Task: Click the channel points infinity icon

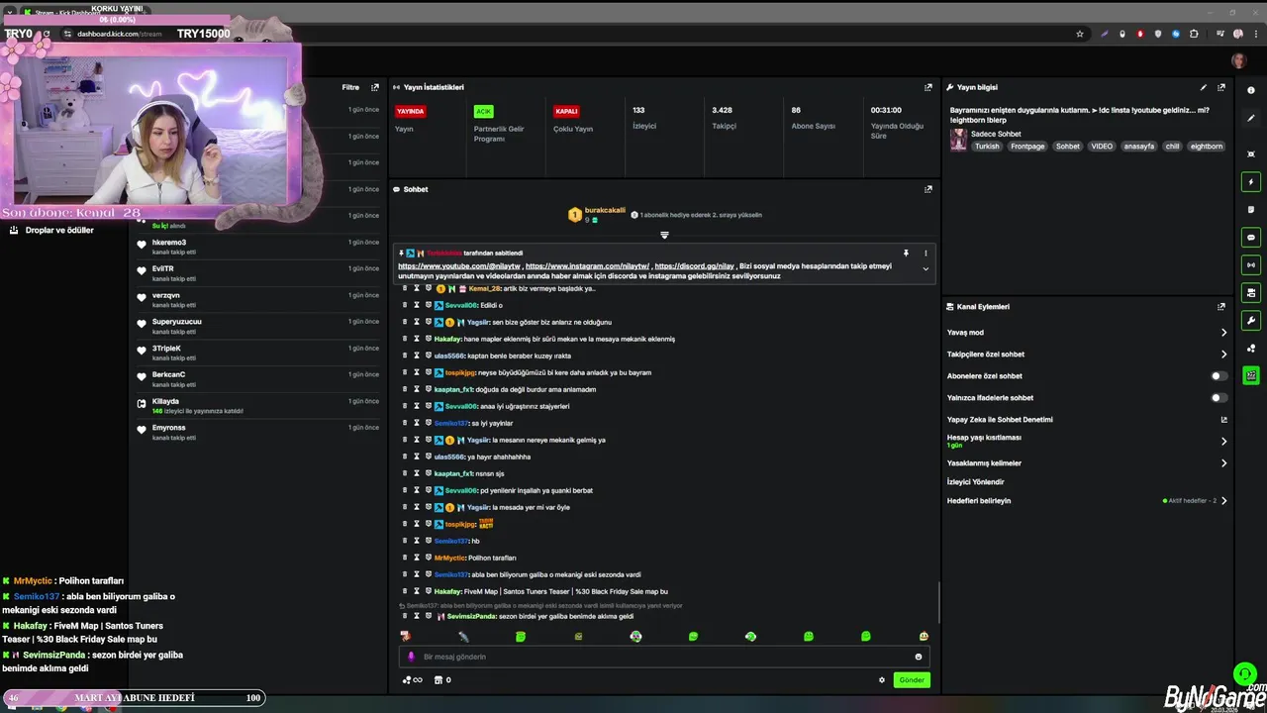Action: pos(412,680)
